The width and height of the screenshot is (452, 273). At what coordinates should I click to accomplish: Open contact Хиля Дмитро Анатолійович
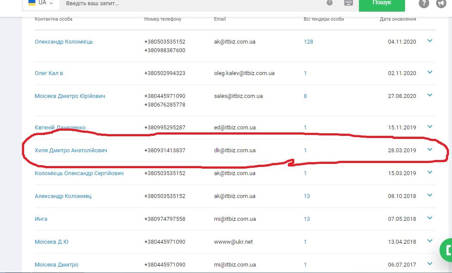pyautogui.click(x=71, y=151)
